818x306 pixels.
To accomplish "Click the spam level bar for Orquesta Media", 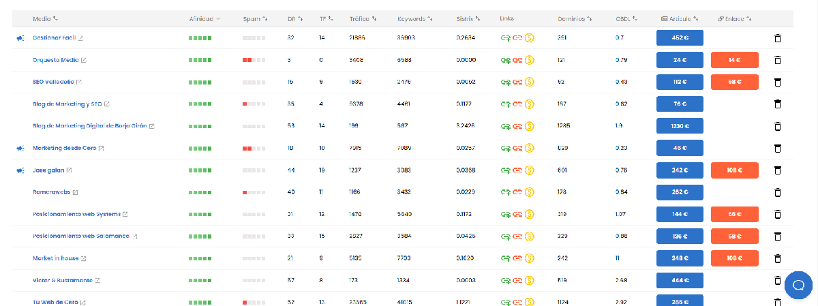I will 254,60.
